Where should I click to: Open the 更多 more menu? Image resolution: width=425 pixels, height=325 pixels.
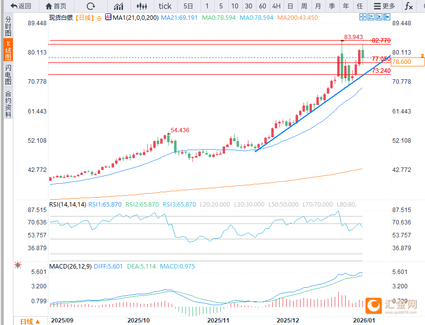click(x=384, y=6)
